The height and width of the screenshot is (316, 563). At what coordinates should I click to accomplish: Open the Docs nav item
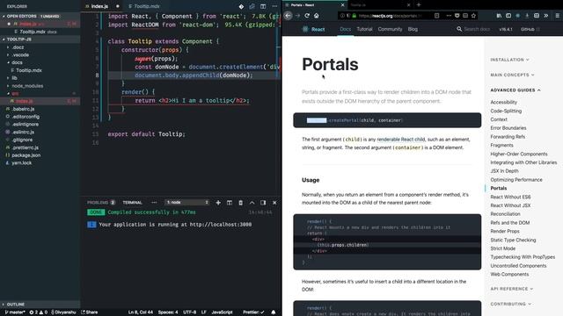pyautogui.click(x=346, y=29)
